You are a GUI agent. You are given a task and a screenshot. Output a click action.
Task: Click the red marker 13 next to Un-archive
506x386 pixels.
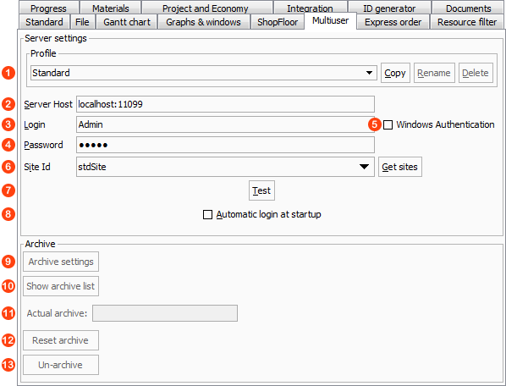[8, 365]
